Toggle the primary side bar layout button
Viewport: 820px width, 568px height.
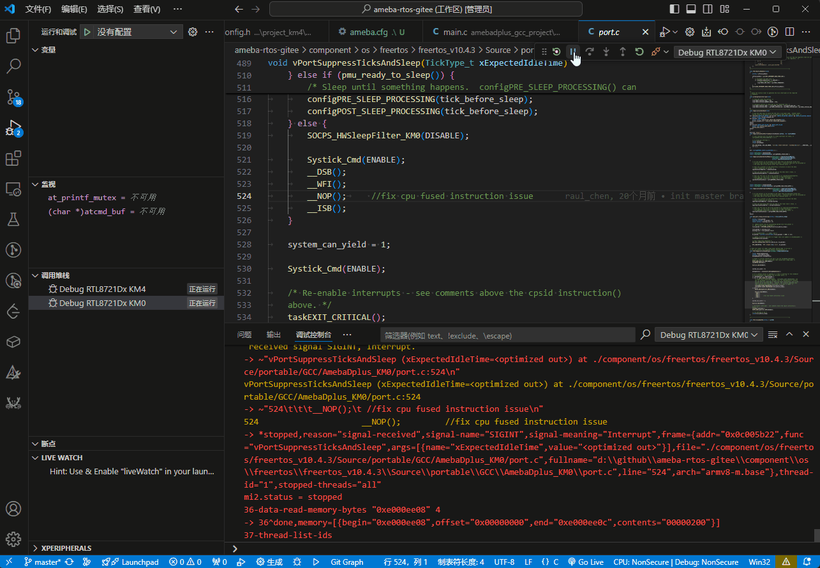click(x=675, y=9)
